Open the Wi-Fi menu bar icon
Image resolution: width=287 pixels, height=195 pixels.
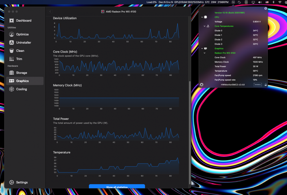click(x=280, y=2)
